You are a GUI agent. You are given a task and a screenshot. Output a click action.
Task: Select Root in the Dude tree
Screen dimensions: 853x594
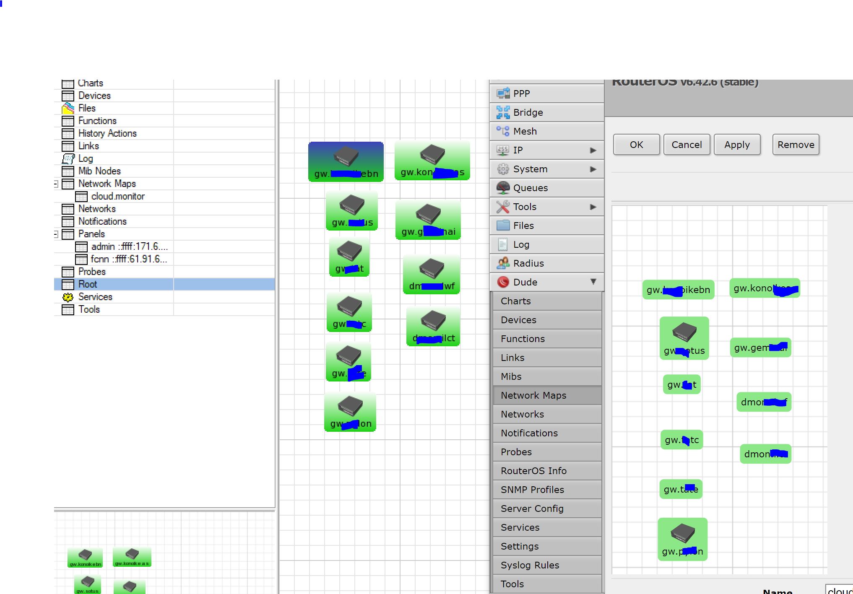tap(164, 284)
